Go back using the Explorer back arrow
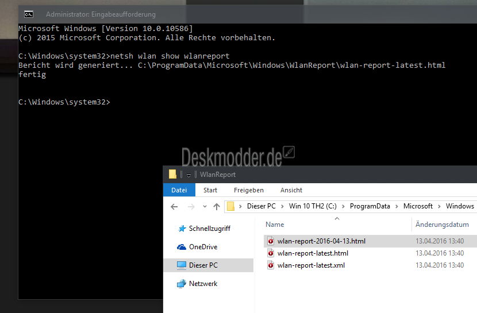This screenshot has width=477, height=313. [x=174, y=207]
